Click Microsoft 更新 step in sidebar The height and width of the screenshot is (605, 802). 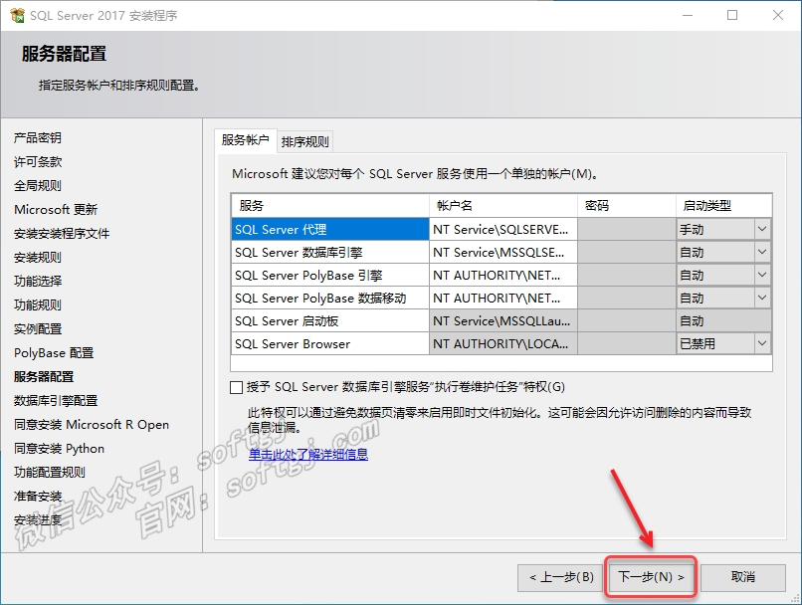[x=56, y=209]
